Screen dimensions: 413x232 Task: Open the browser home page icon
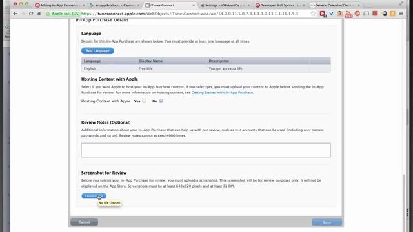click(39, 14)
